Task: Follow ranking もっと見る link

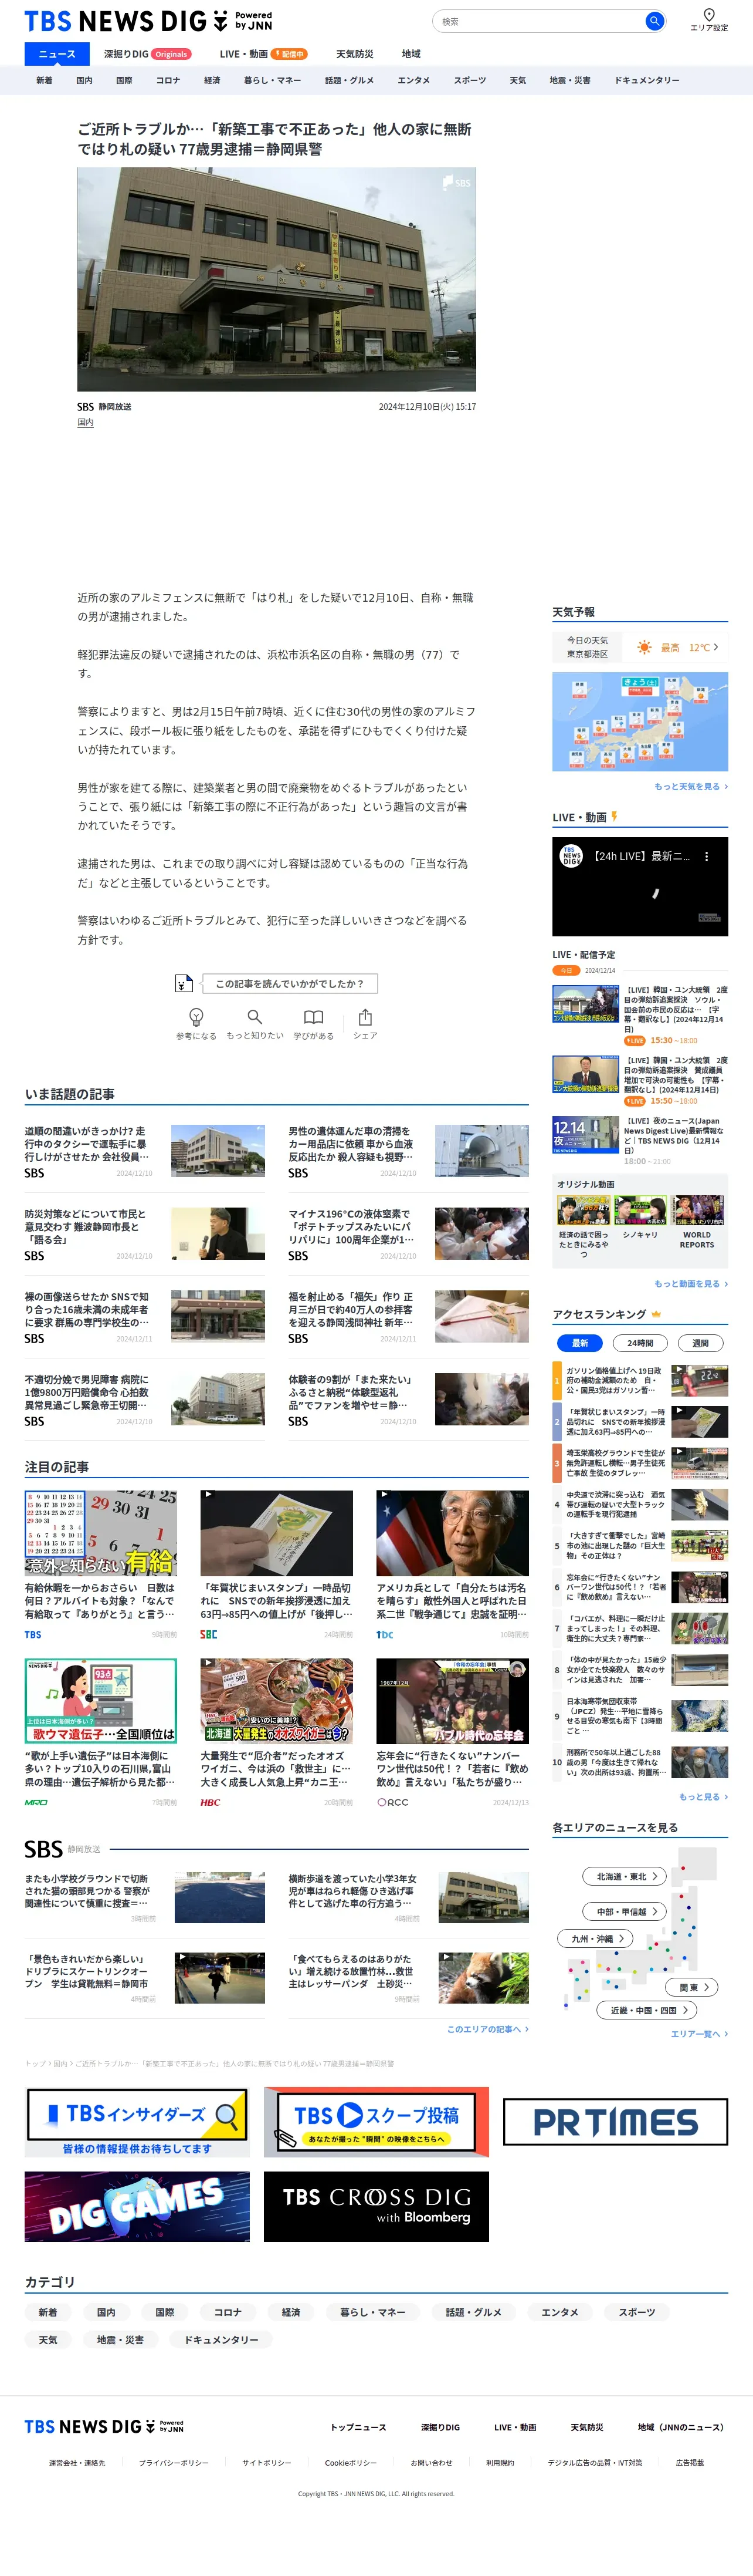Action: click(x=703, y=1796)
